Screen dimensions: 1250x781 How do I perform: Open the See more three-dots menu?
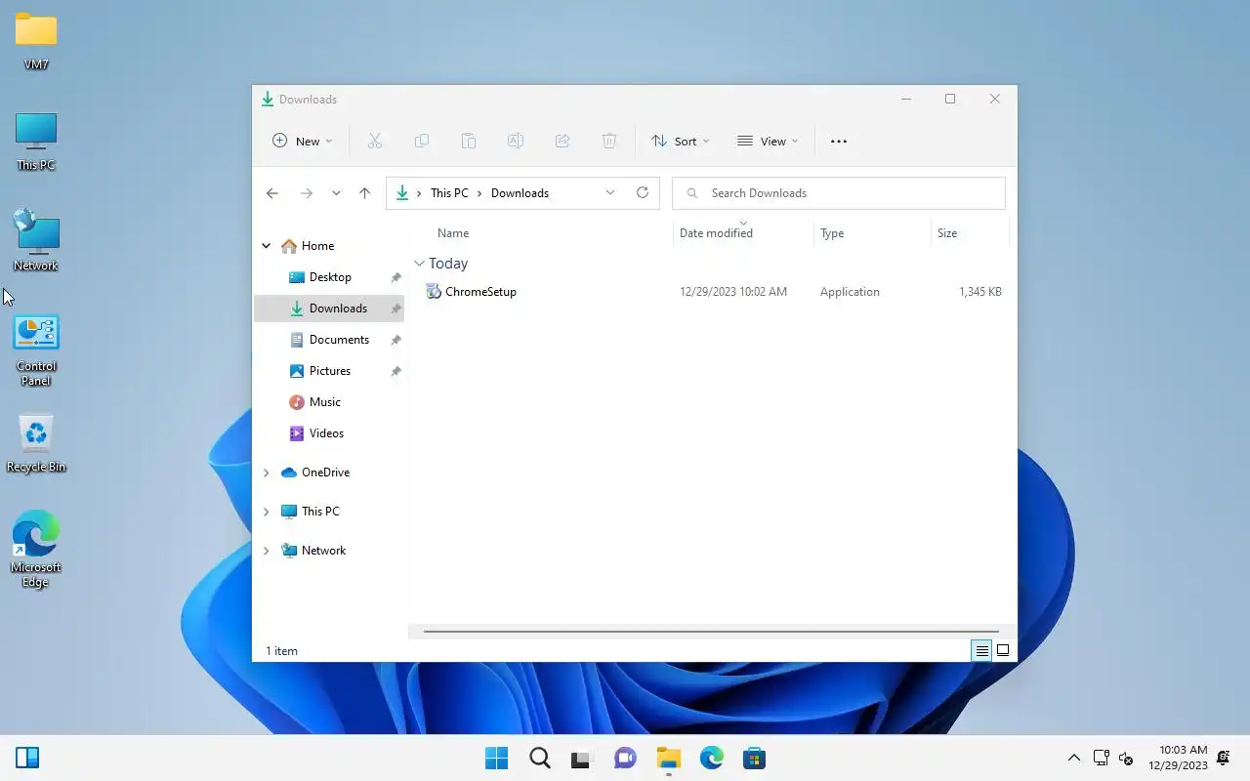[839, 141]
